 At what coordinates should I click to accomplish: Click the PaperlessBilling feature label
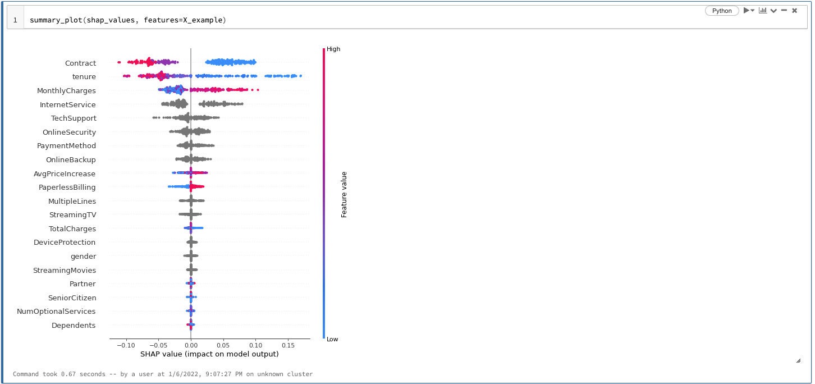[x=67, y=188]
